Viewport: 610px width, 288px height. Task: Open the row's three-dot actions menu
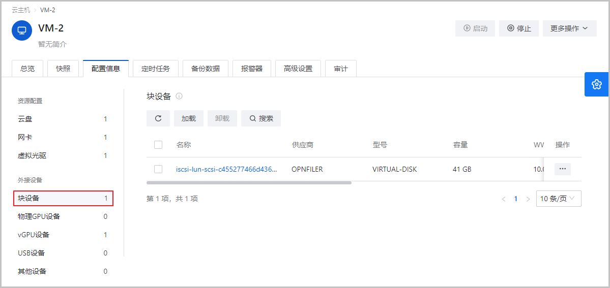click(x=562, y=169)
